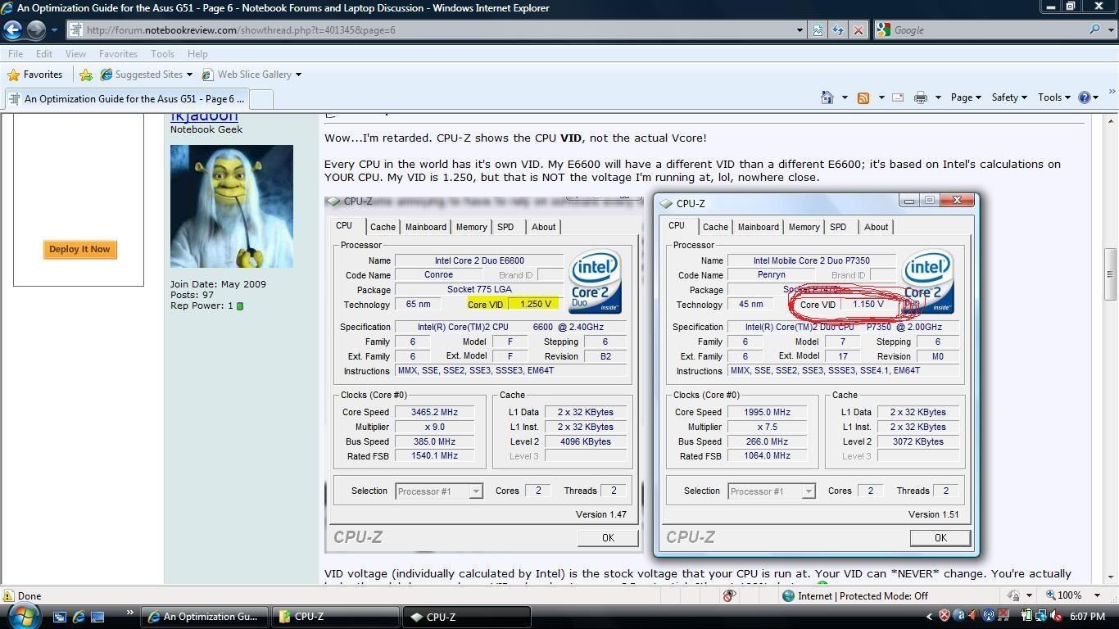
Task: Click the Show Desktop quick launch icon
Action: click(97, 617)
